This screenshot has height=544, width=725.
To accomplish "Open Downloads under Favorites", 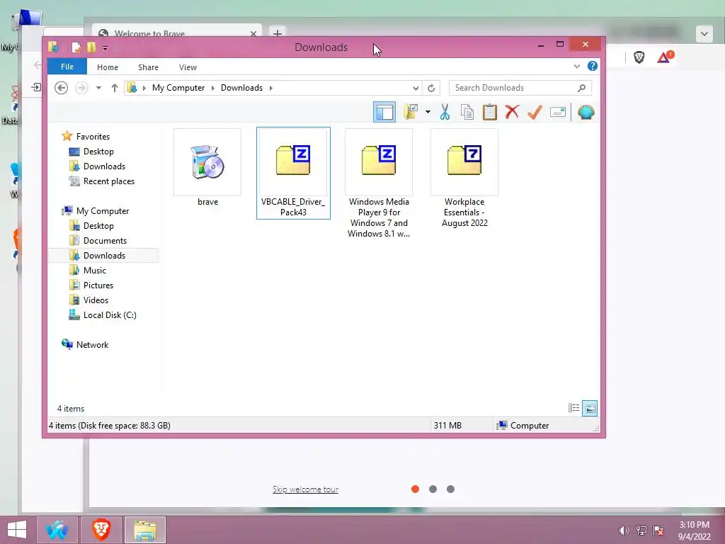I will (104, 166).
